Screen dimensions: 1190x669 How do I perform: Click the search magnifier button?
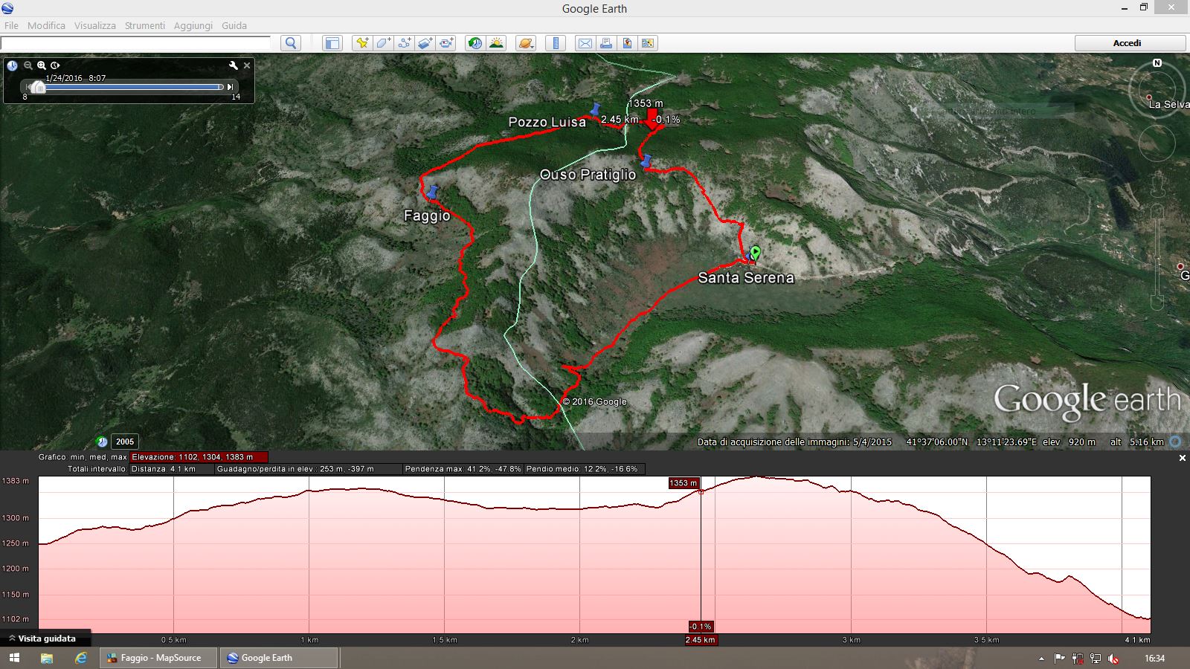[x=292, y=43]
